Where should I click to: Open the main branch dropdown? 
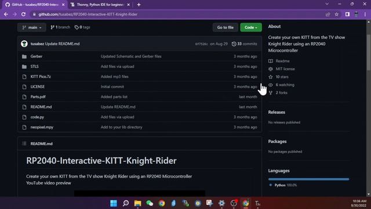(32, 27)
